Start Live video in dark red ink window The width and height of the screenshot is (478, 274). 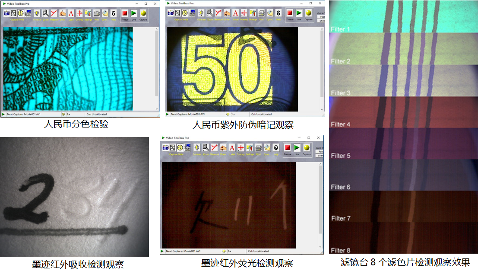tap(297, 148)
